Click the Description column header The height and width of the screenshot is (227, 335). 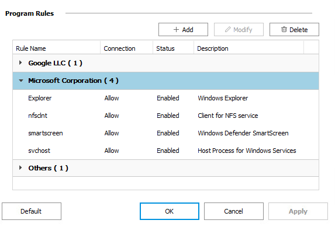click(x=248, y=48)
